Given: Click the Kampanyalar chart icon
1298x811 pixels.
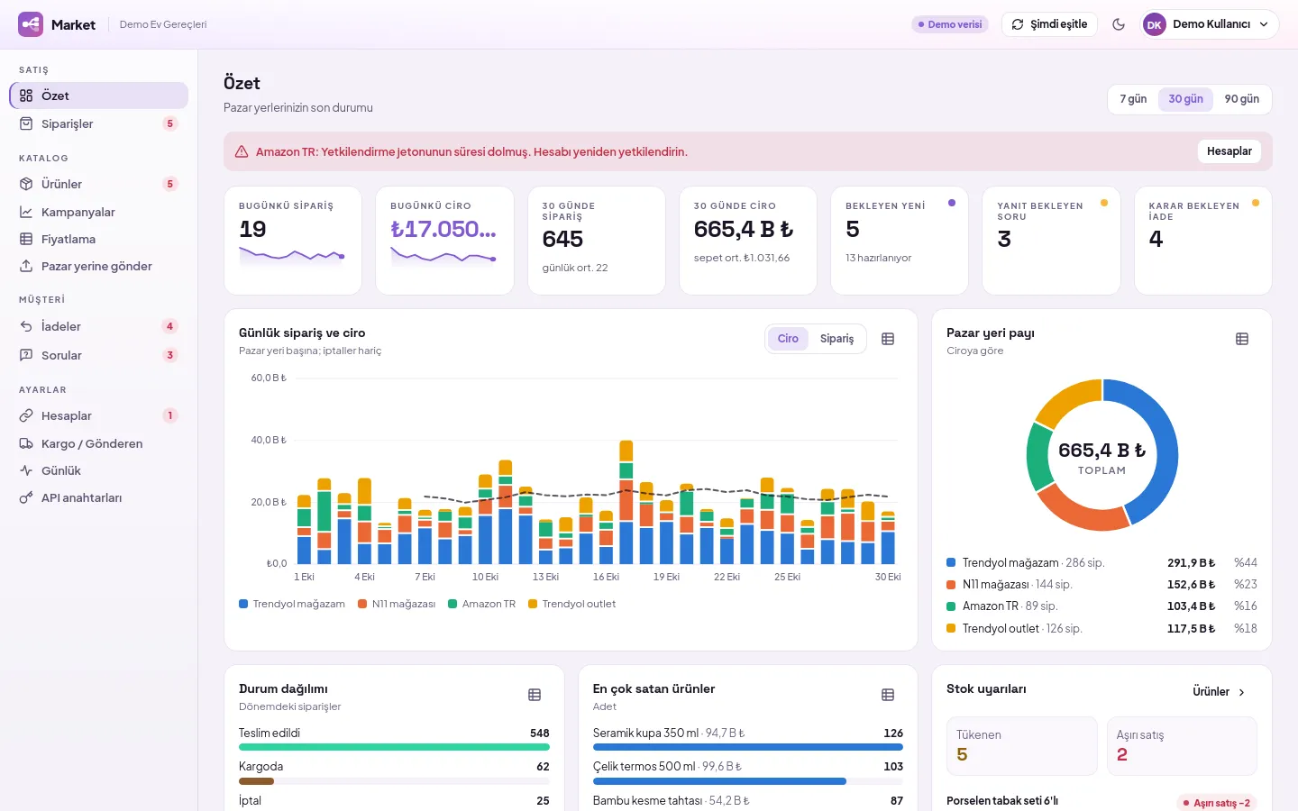Looking at the screenshot, I should [x=26, y=212].
